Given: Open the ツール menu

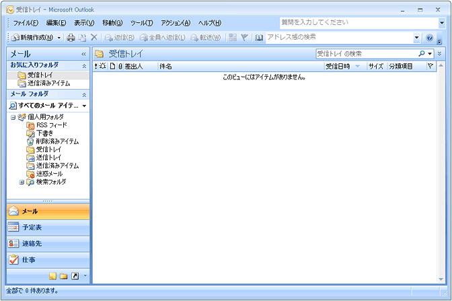Looking at the screenshot, I should tap(141, 23).
